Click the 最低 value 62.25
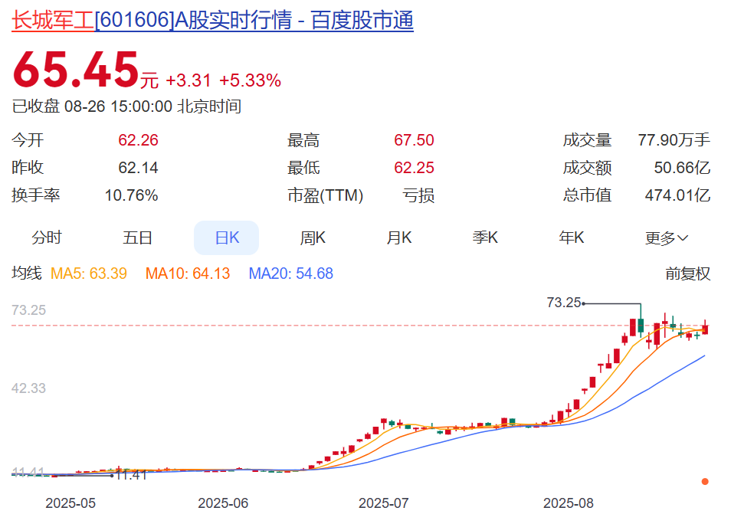The height and width of the screenshot is (524, 731). (x=414, y=167)
